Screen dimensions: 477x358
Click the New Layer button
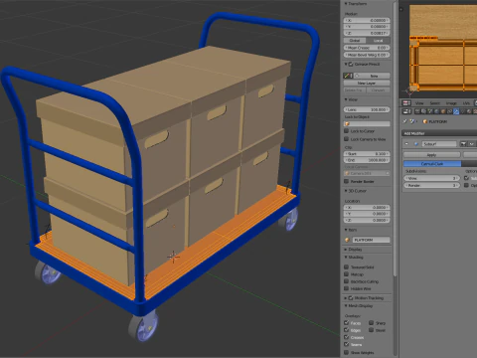pos(367,83)
